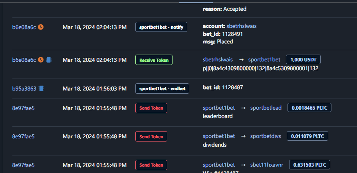Open transaction b6e08a6c in the Receive Token row
Viewport: 357px width, 173px height.
click(x=24, y=60)
